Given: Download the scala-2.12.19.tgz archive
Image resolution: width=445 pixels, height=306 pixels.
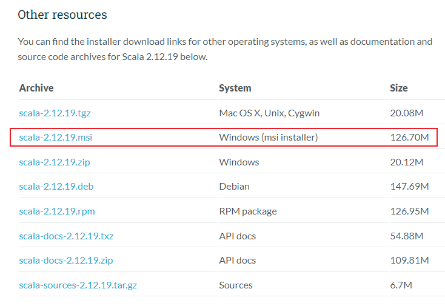Looking at the screenshot, I should [55, 113].
